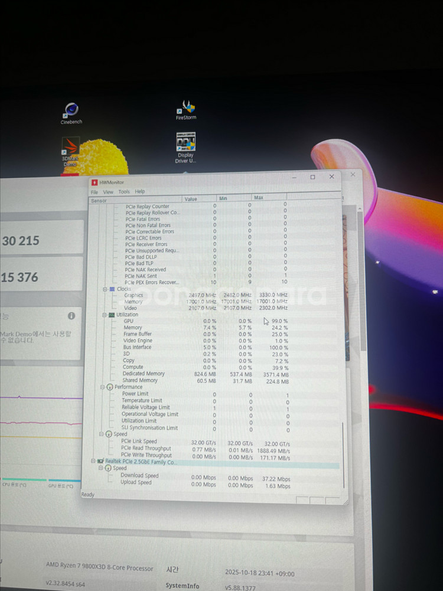
Task: Open the View menu in HWMonitor
Action: pyautogui.click(x=108, y=192)
